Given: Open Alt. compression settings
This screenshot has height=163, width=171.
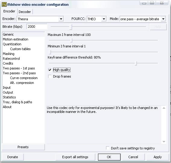Looking at the screenshot, I should 22,83.
